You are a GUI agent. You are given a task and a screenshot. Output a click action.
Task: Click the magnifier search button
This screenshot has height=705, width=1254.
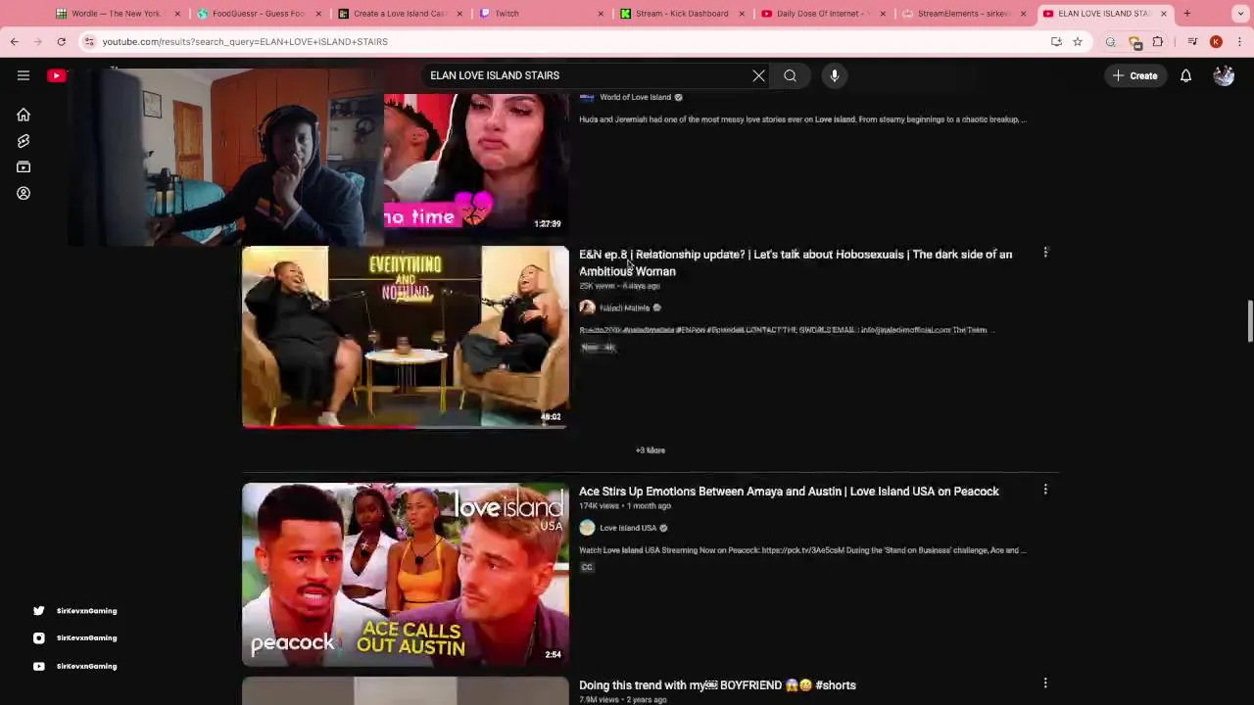point(790,75)
